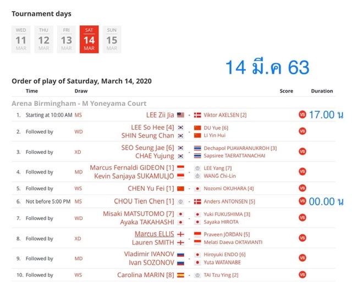This screenshot has width=352, height=287.
Task: Switch to Wednesday 11 March tab
Action: click(x=21, y=39)
